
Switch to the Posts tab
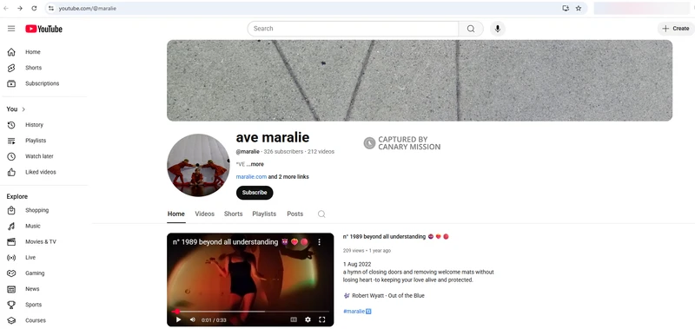295,214
